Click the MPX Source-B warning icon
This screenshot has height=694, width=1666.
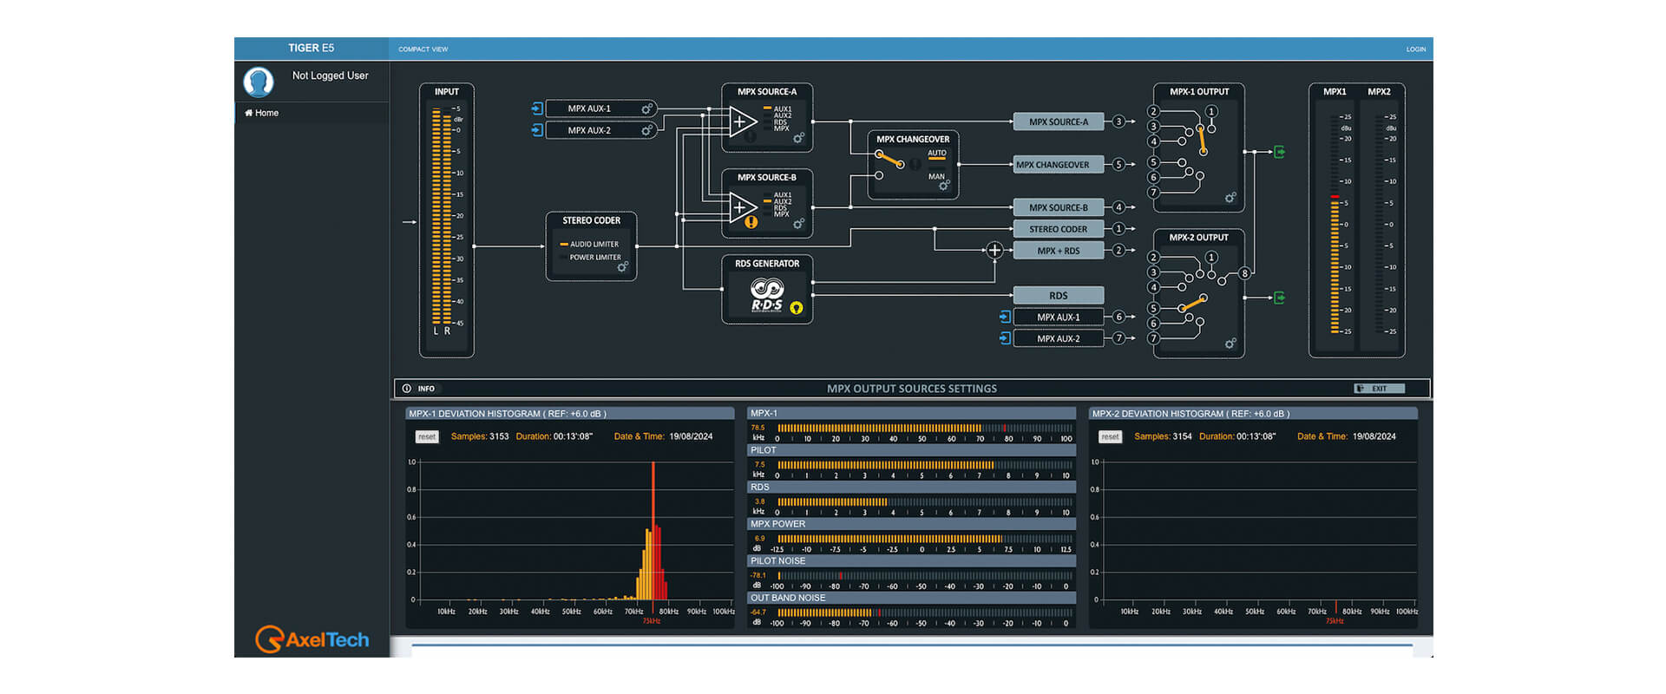pos(751,223)
